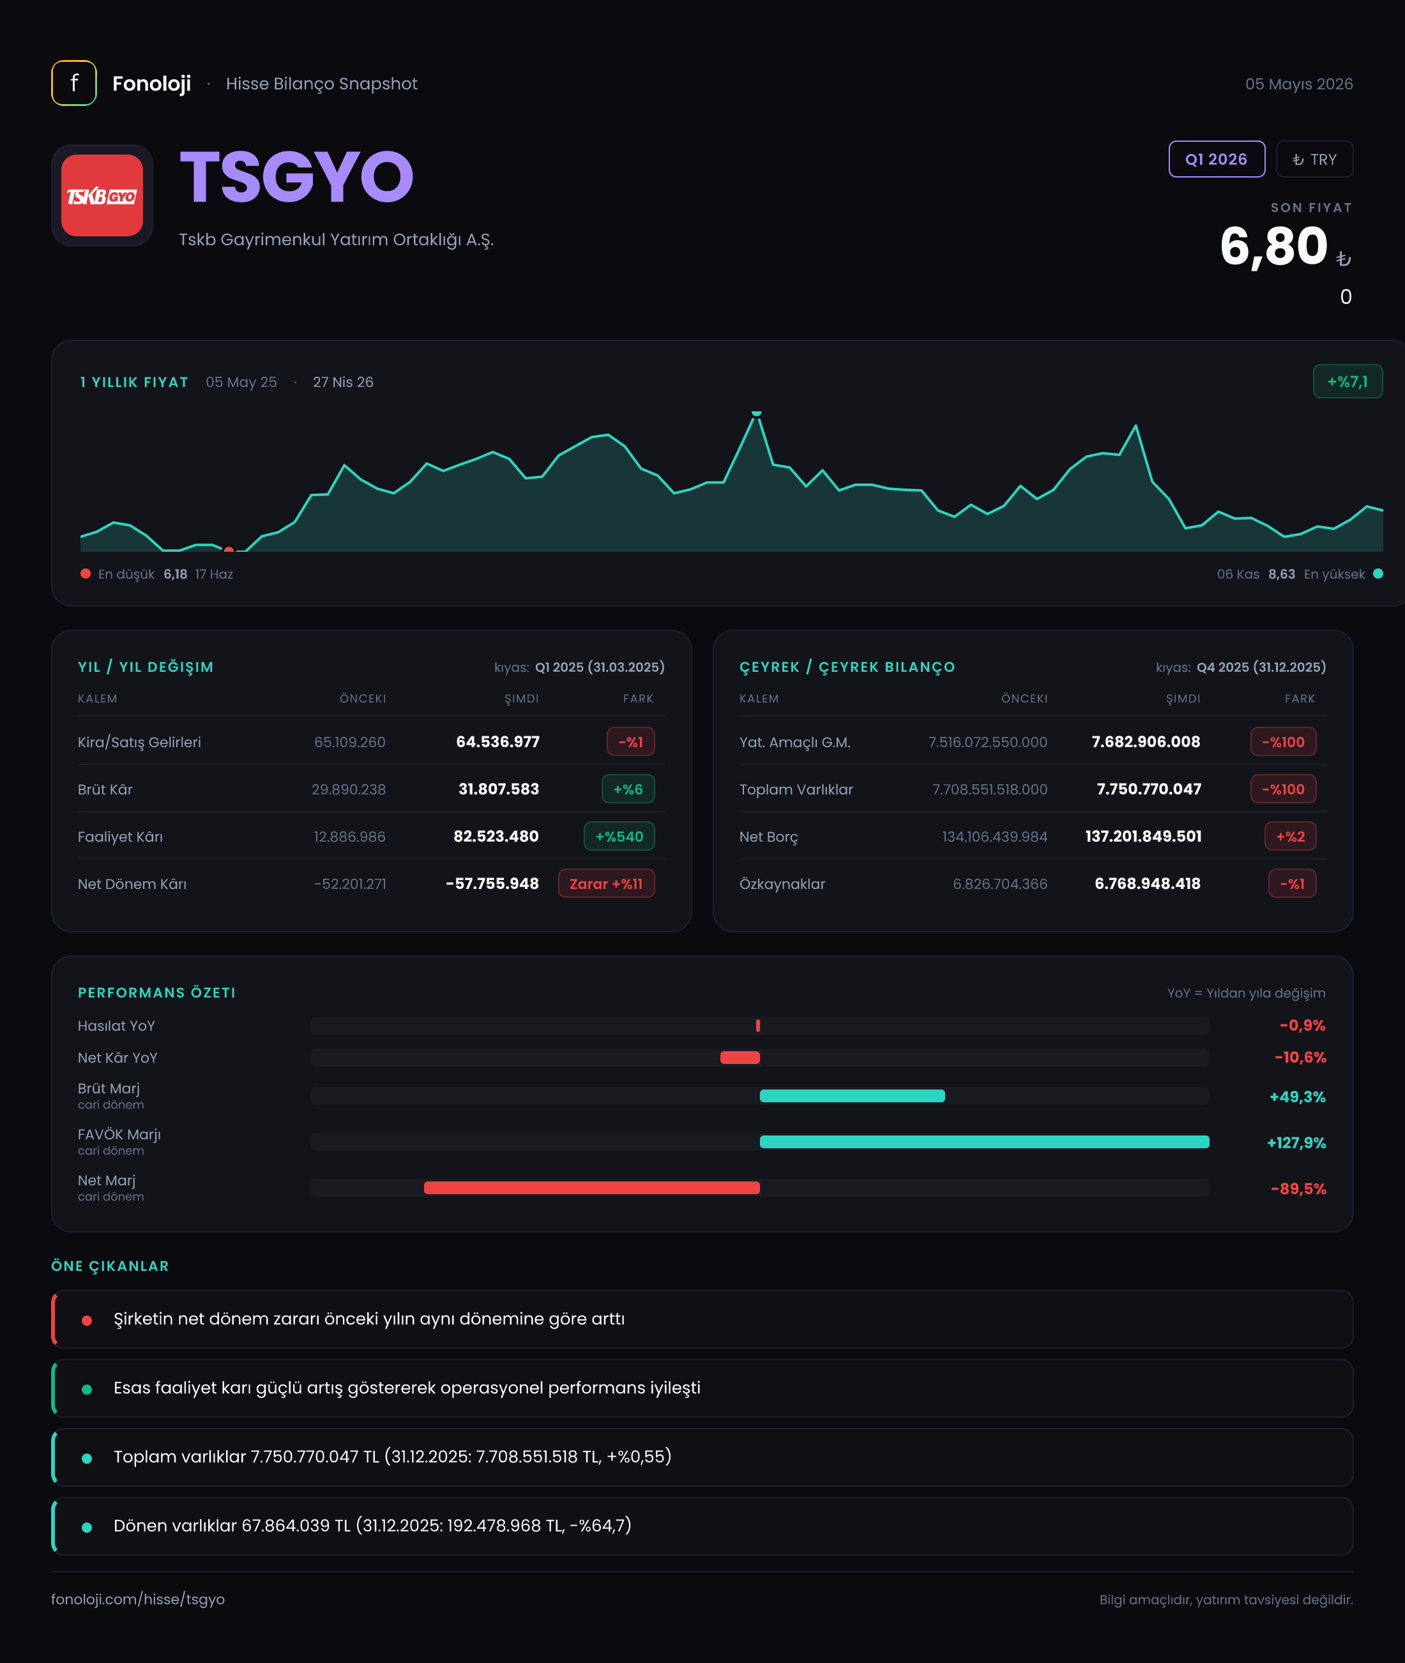This screenshot has width=1405, height=1663.
Task: Click the +%540 badge for Faaliyet Kârı
Action: [x=619, y=836]
